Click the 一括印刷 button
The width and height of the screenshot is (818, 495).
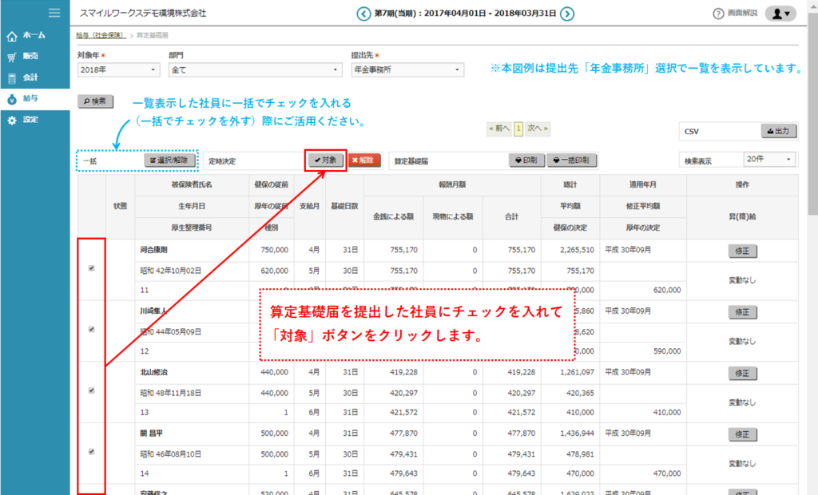571,160
